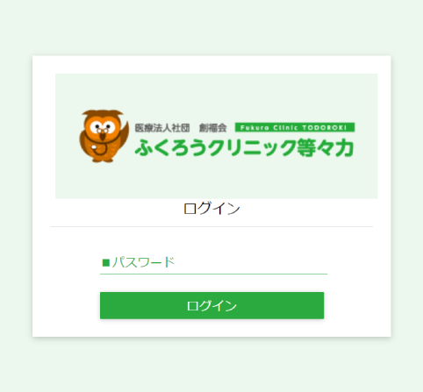Select the green square bullet before パスワード
The height and width of the screenshot is (392, 423).
tap(106, 262)
